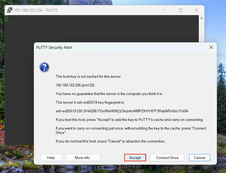Click the 192.168.122.226 (port 22) host line

click(75, 85)
